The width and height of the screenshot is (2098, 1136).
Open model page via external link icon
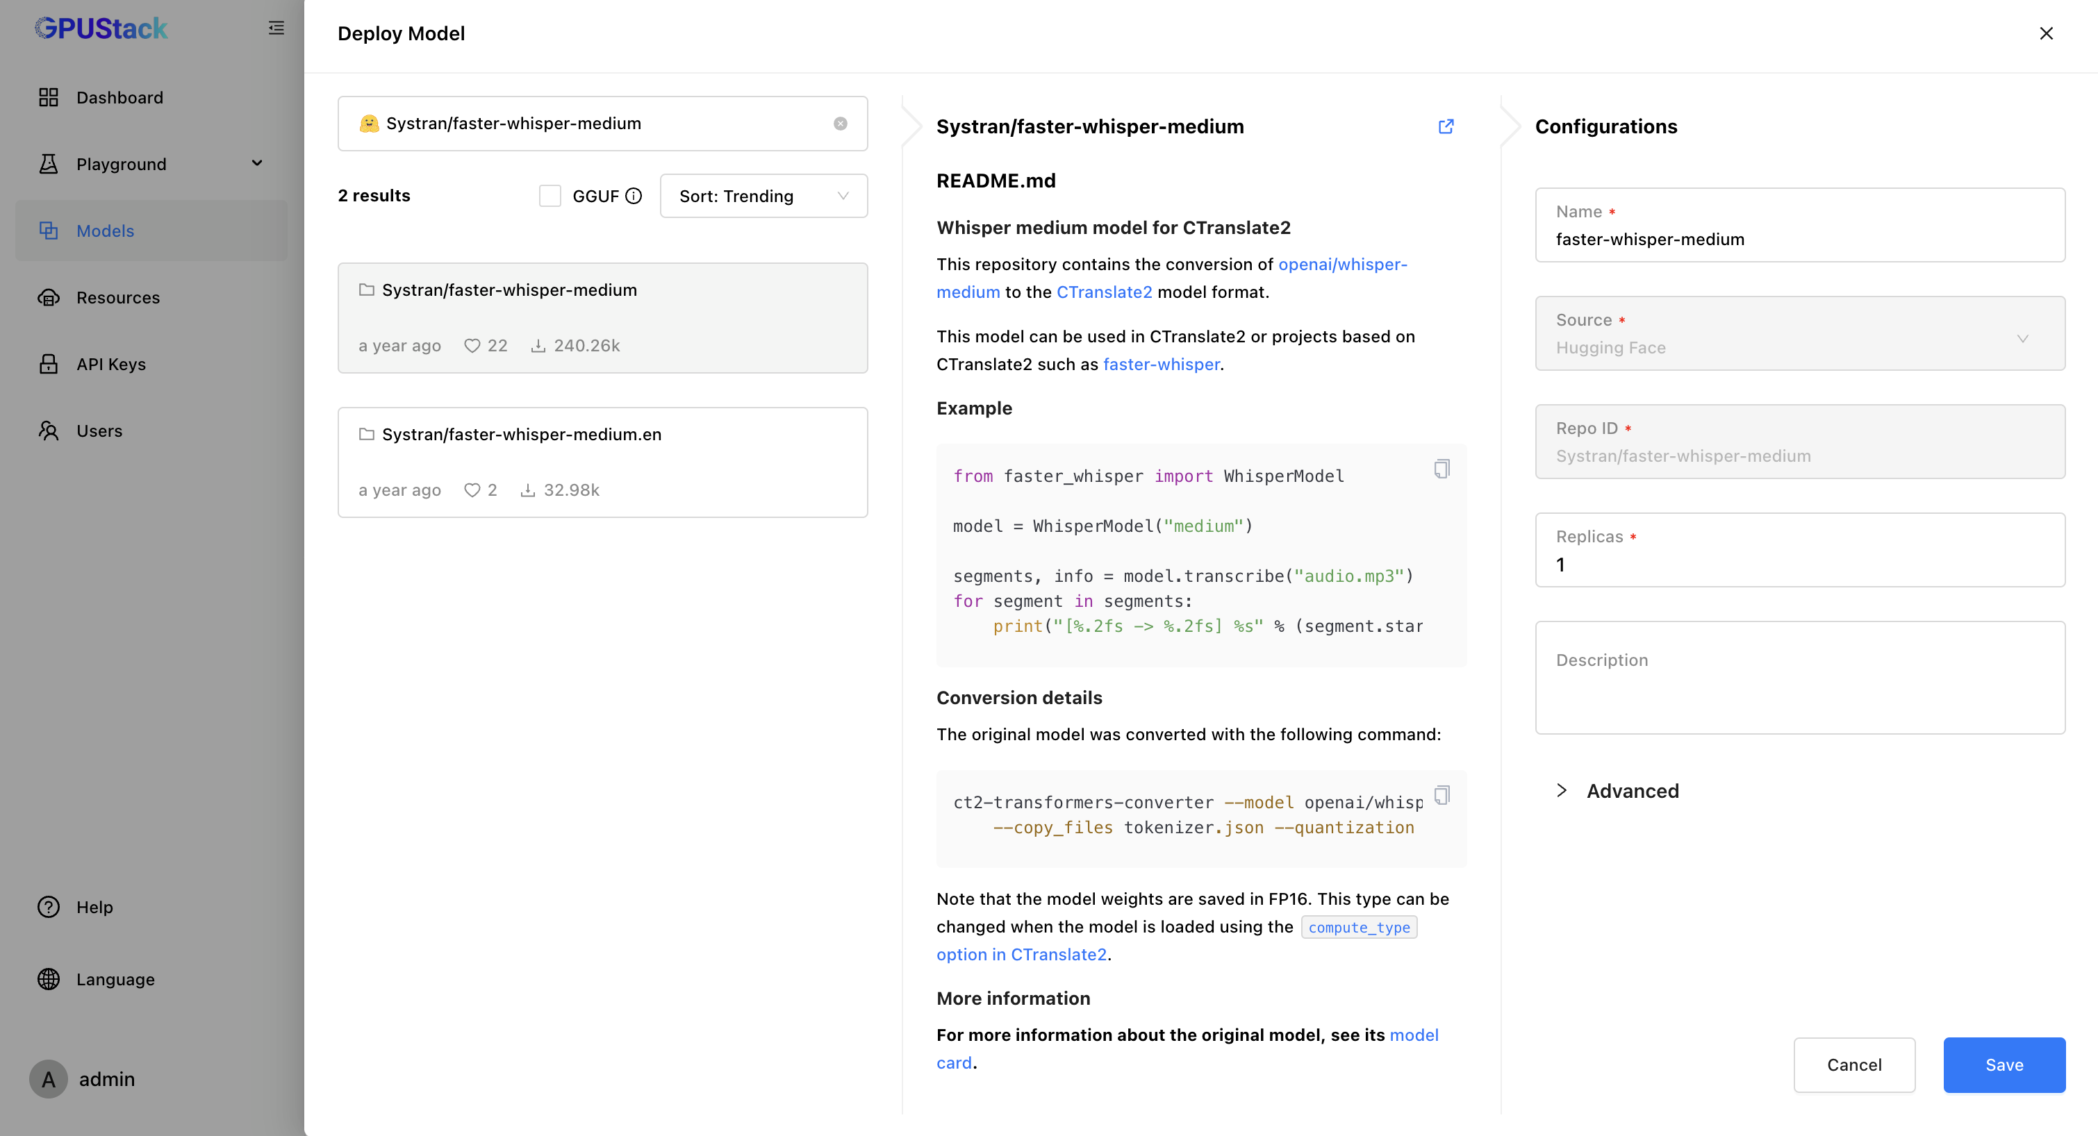1446,126
